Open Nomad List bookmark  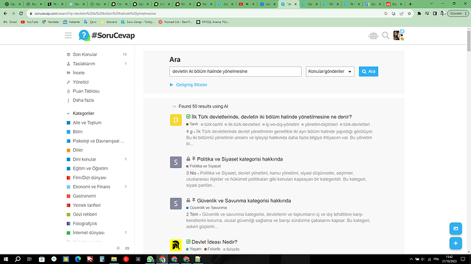175,22
